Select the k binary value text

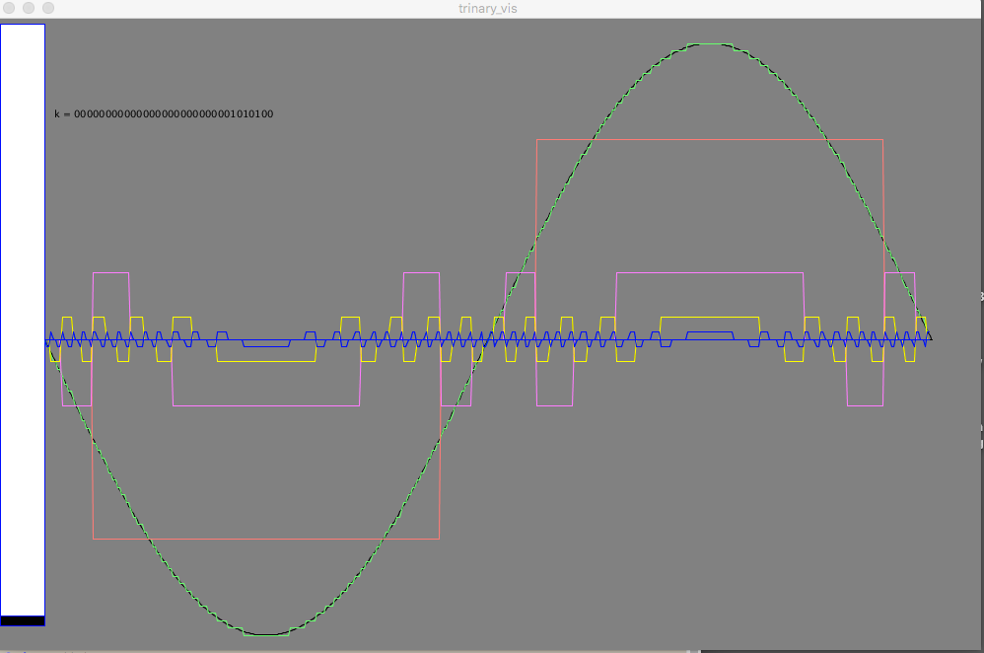[x=164, y=114]
